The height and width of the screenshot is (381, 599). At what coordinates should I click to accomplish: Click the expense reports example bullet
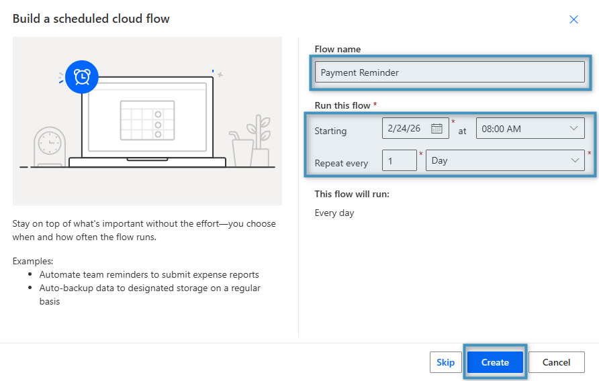pos(149,274)
